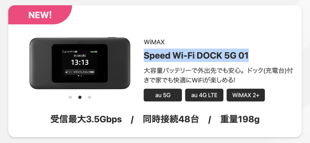Click the 重量198g spec text
The height and width of the screenshot is (143, 310).
pyautogui.click(x=240, y=120)
